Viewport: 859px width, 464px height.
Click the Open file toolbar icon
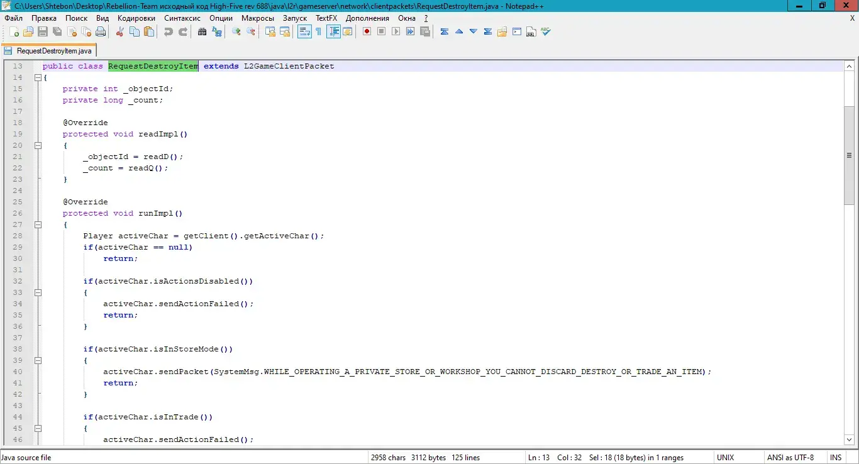[x=28, y=31]
